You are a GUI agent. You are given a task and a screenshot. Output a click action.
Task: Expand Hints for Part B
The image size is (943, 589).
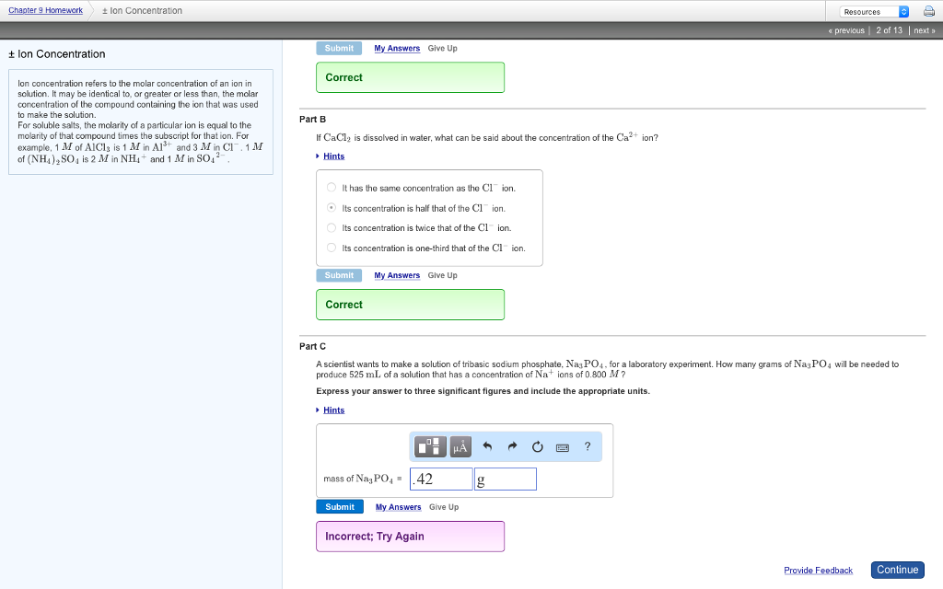332,155
